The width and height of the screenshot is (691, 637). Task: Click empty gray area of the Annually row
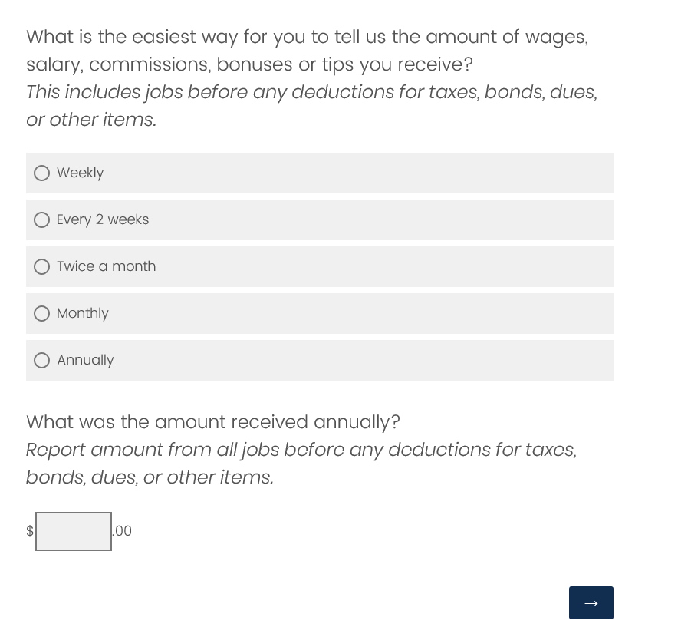(x=383, y=361)
